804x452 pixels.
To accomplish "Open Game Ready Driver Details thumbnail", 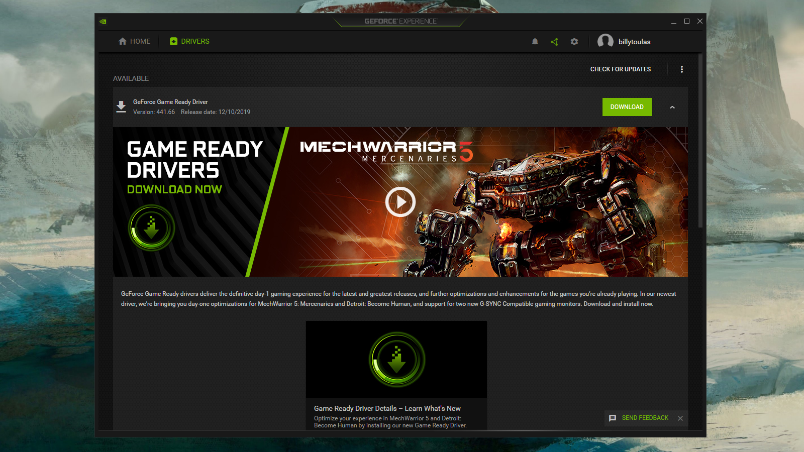I will pos(396,360).
